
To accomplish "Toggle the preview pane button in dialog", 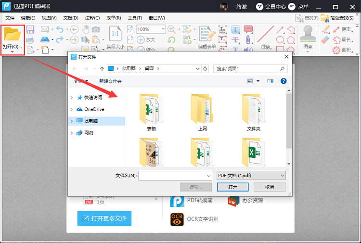I will (270, 81).
